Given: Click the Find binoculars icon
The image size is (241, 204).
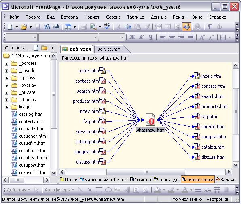Looking at the screenshot, I should coord(47,27).
